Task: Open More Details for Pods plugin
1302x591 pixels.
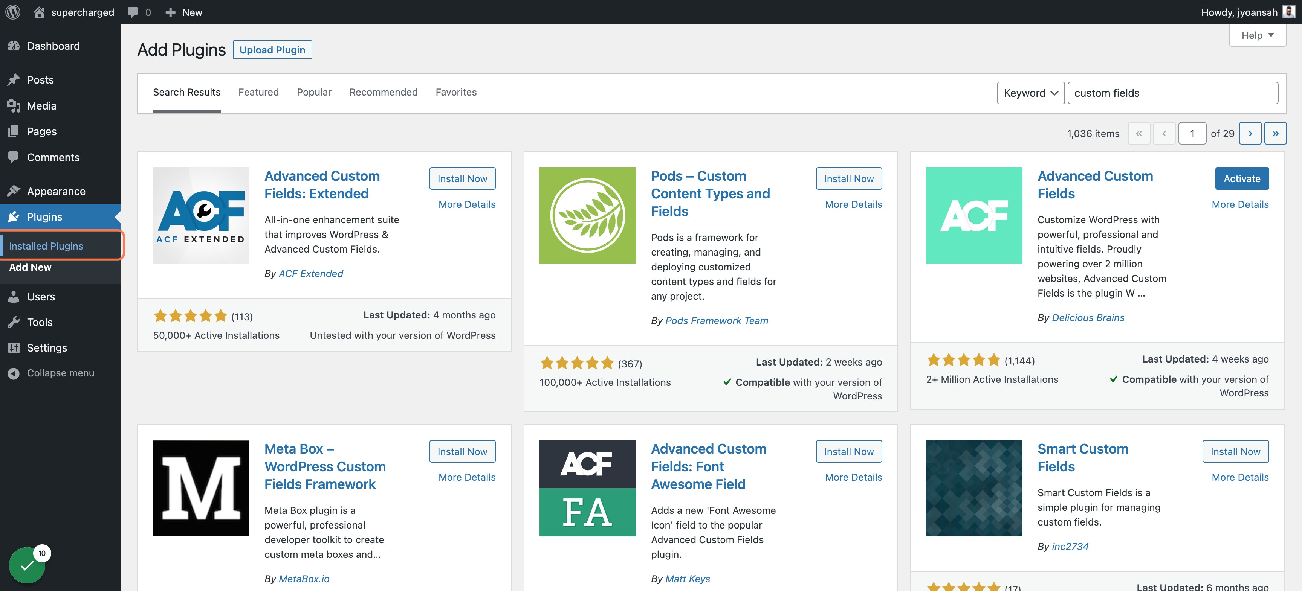Action: (x=853, y=204)
